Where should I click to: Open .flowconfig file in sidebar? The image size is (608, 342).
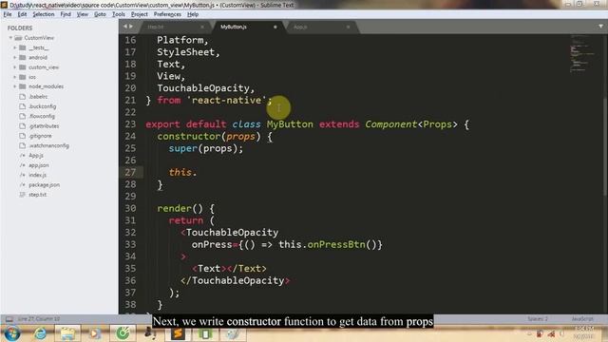[x=42, y=116]
